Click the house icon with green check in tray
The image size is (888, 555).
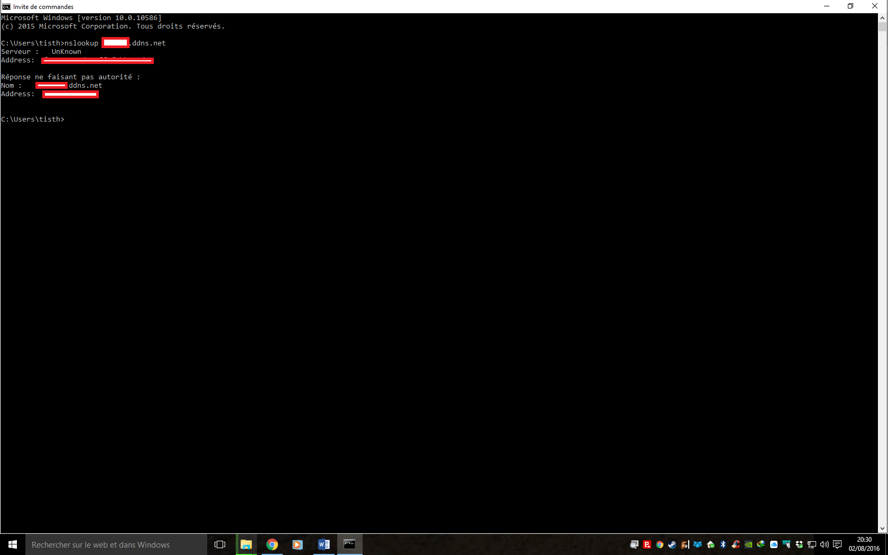(710, 544)
